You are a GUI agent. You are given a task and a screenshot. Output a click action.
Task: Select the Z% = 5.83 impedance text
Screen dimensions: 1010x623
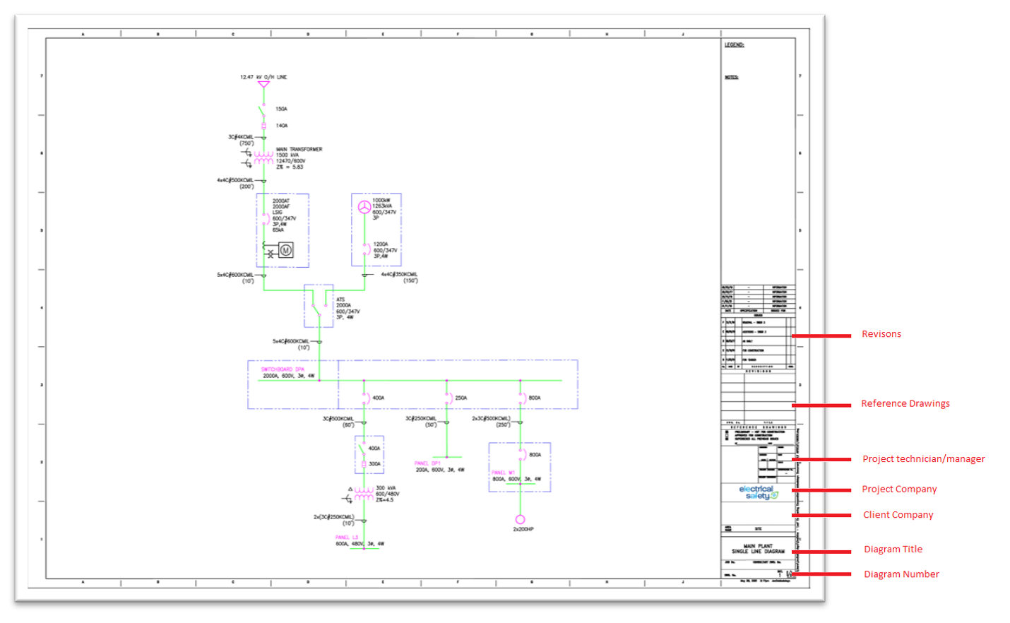(x=290, y=167)
